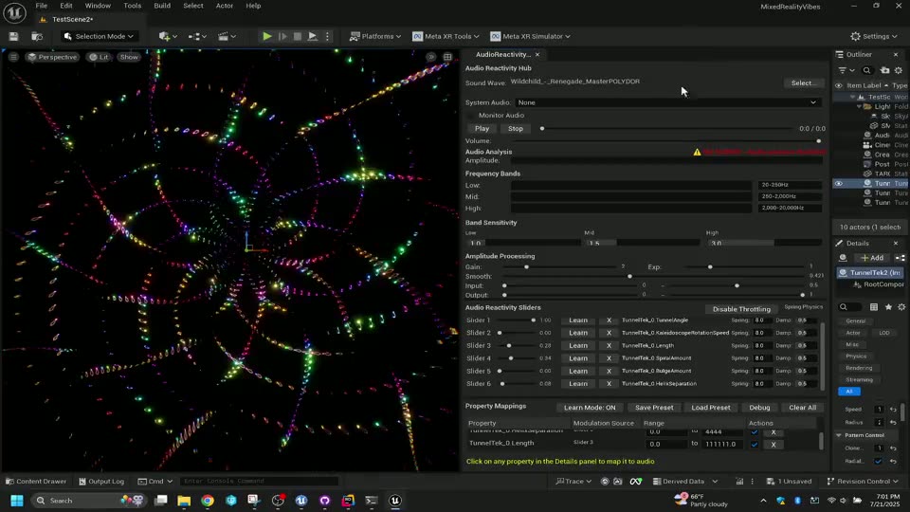The width and height of the screenshot is (910, 512).
Task: Click the Save current level icon
Action: click(13, 36)
